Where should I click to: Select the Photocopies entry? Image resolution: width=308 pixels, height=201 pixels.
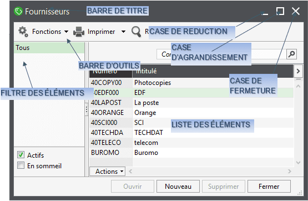tap(153, 83)
